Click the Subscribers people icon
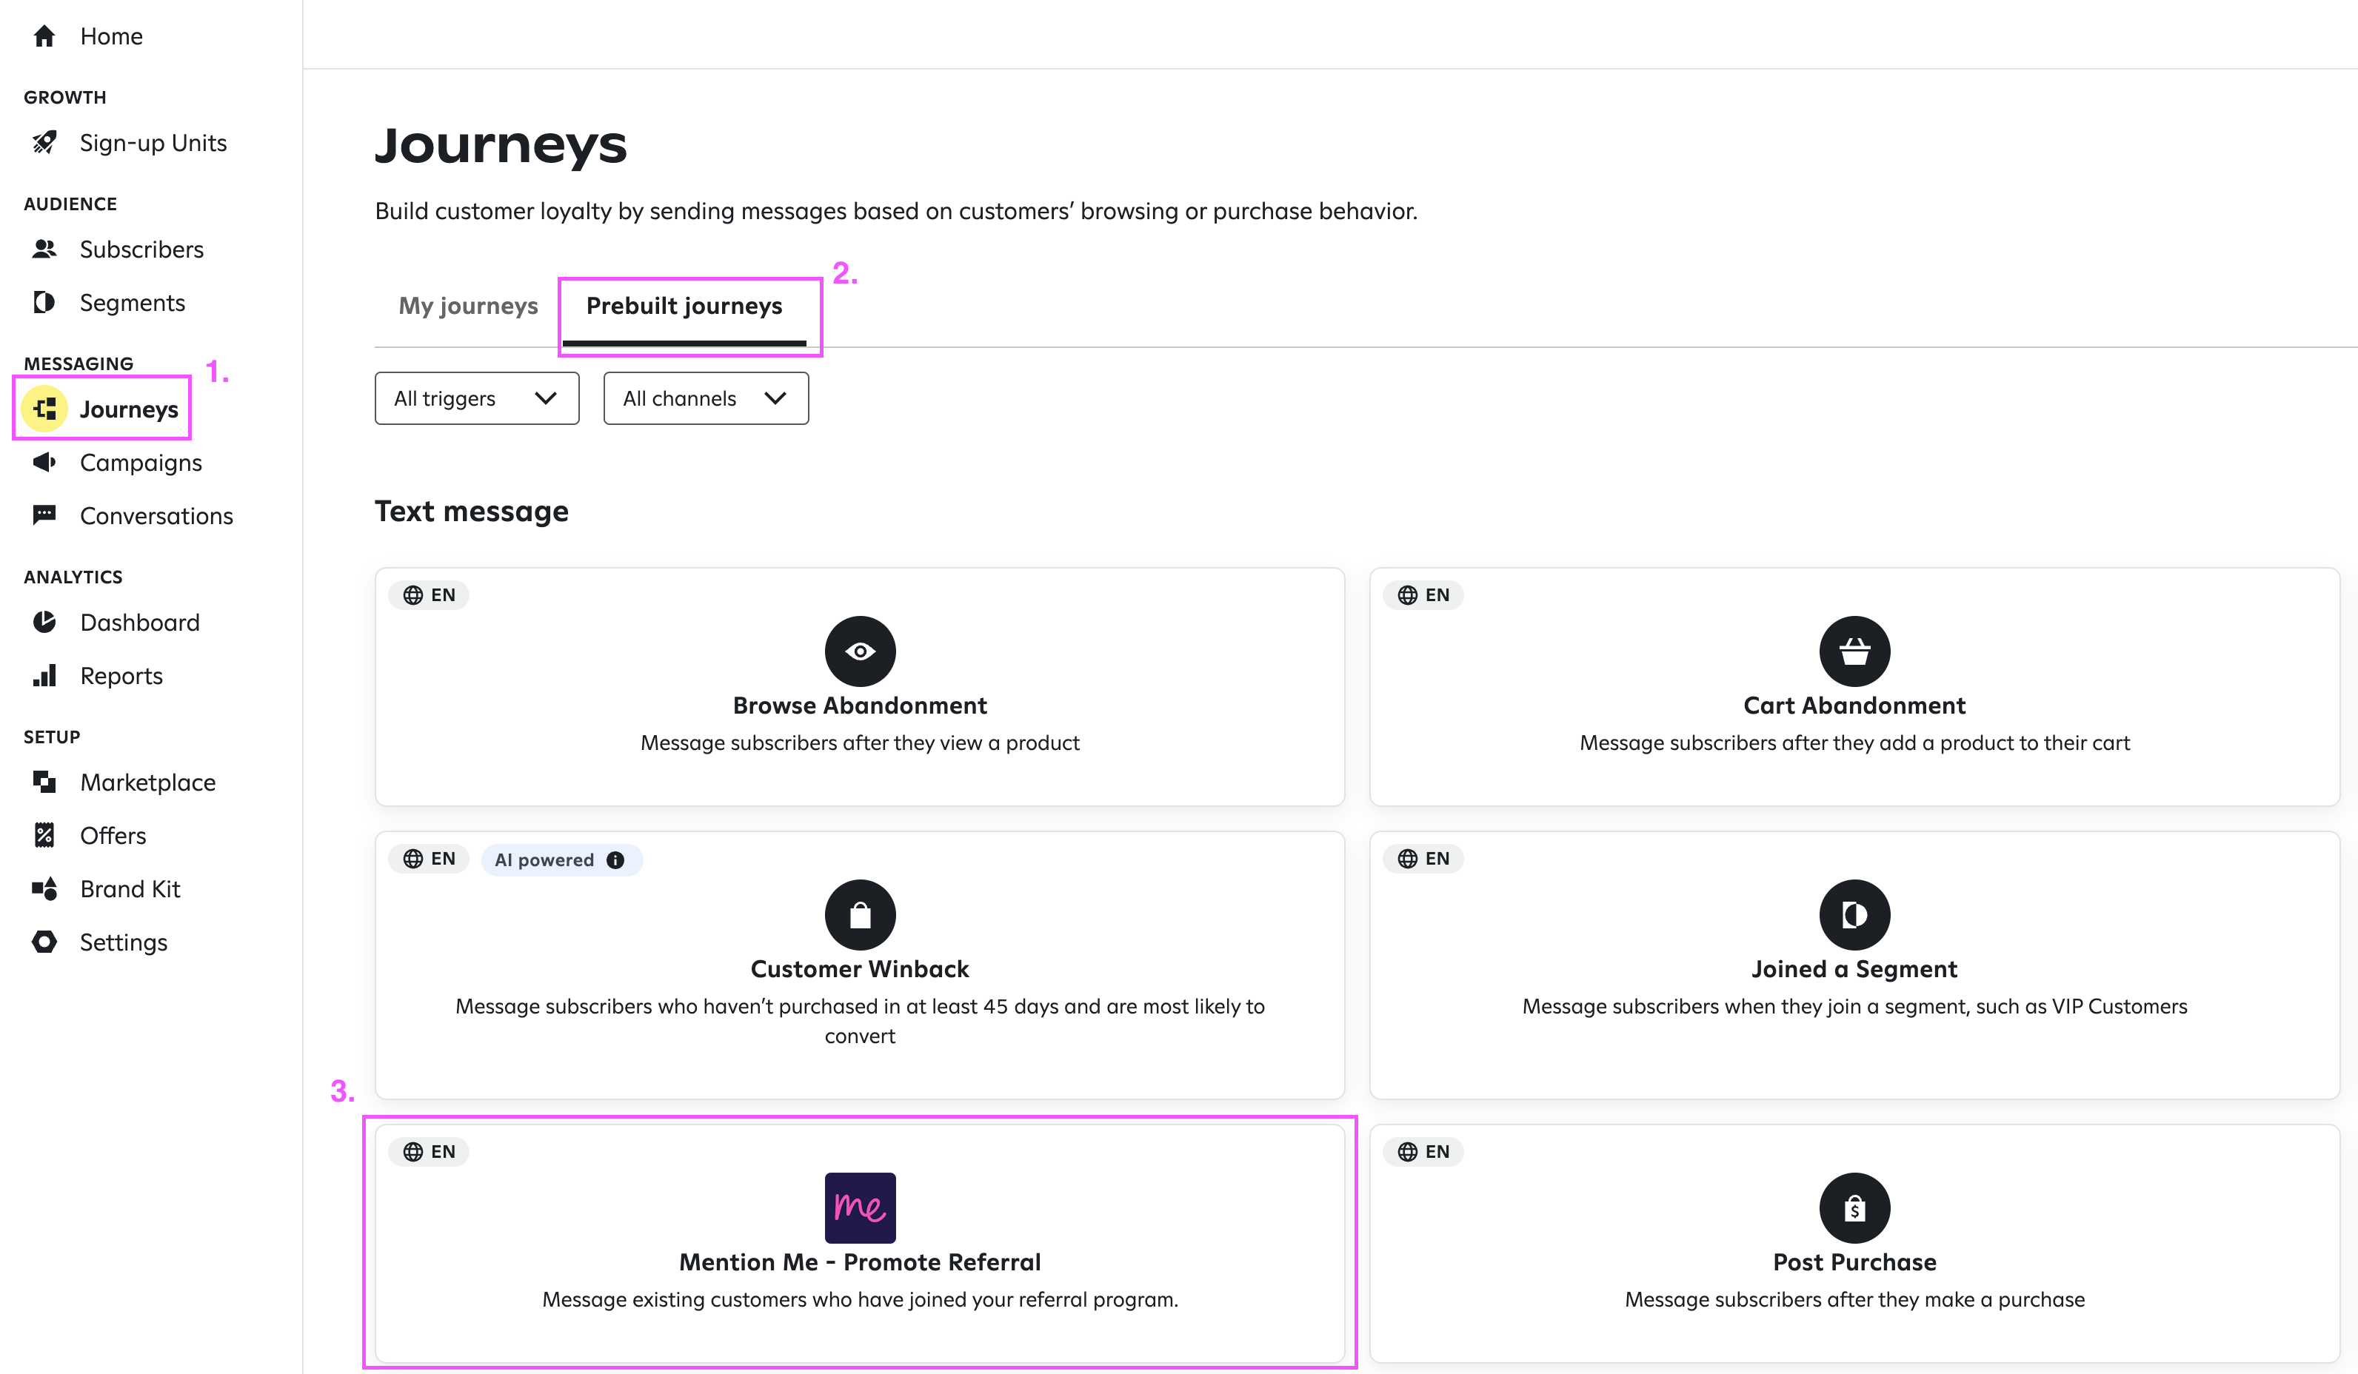This screenshot has height=1374, width=2358. click(x=44, y=249)
